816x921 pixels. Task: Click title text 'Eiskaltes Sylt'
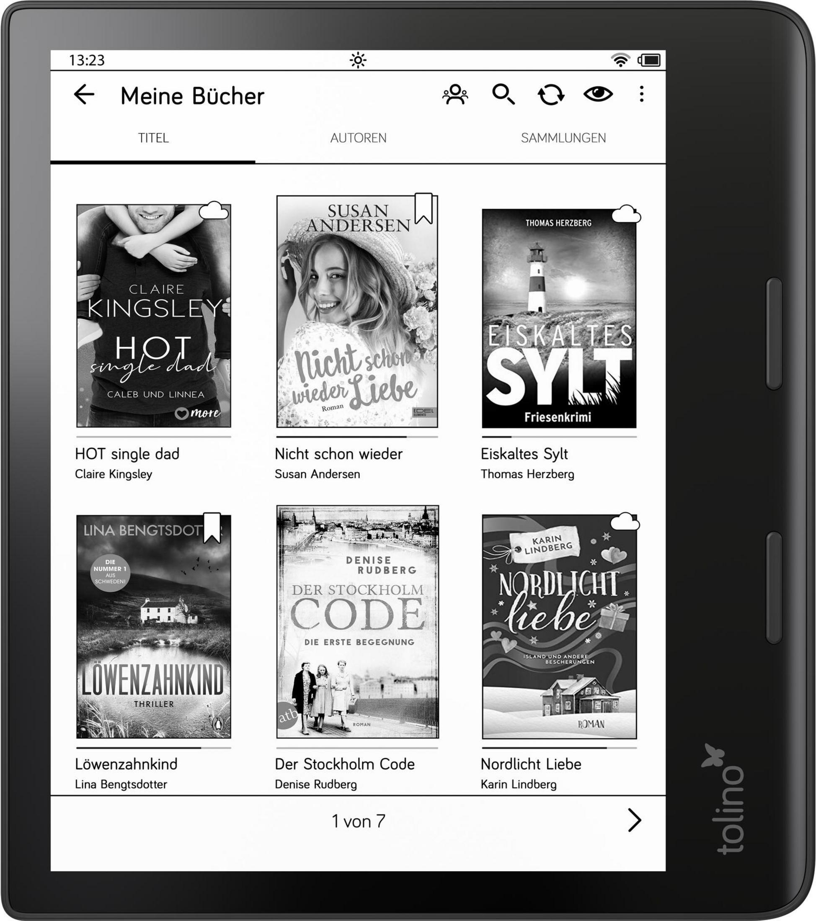pyautogui.click(x=524, y=454)
